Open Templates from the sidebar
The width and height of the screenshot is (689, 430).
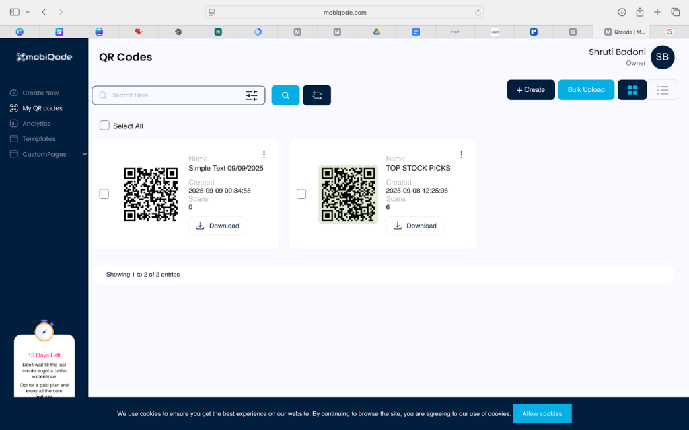coord(38,139)
